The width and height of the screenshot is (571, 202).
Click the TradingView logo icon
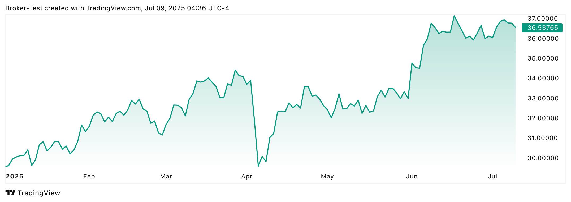tap(11, 193)
